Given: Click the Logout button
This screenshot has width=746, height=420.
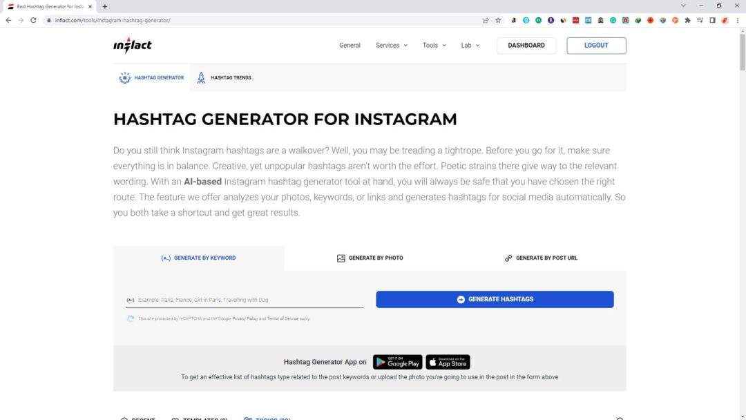Looking at the screenshot, I should 596,45.
